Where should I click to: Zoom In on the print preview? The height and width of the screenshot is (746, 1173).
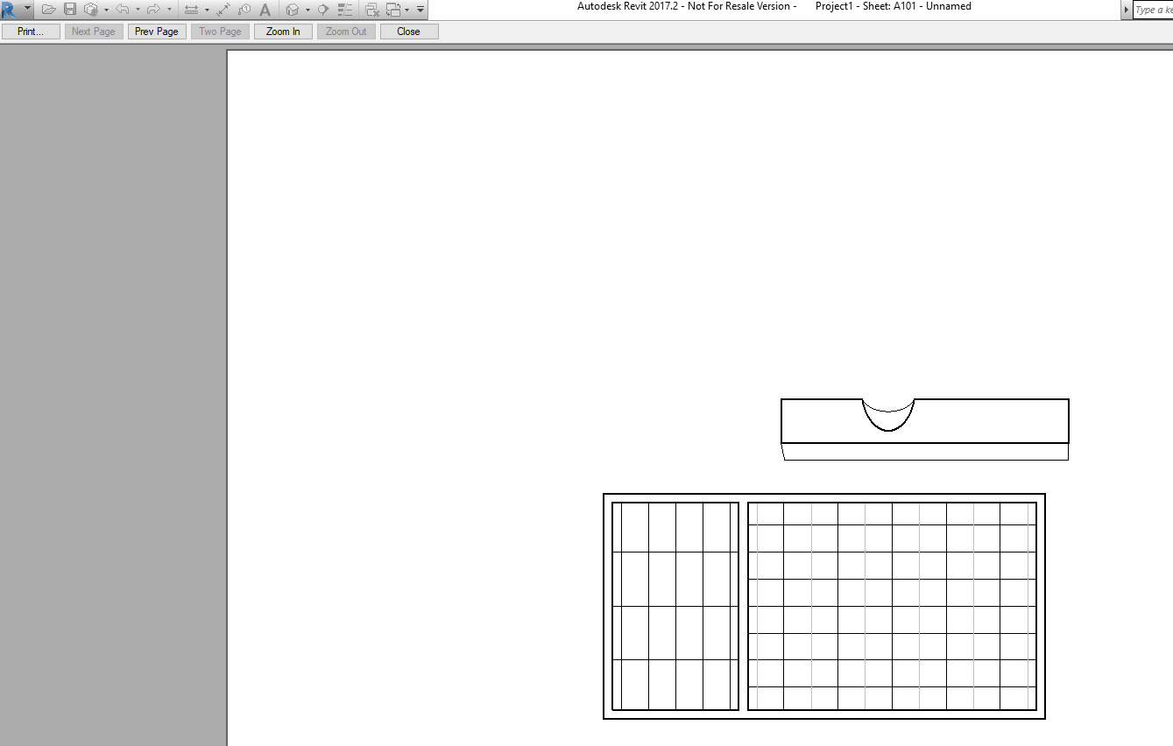click(282, 31)
